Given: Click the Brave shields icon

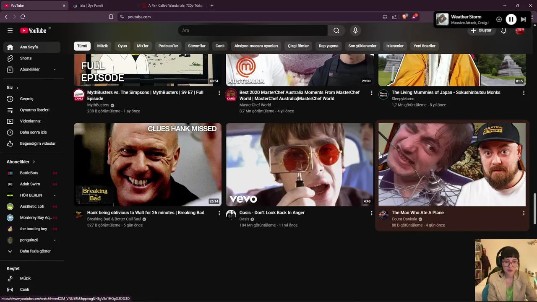Looking at the screenshot, I should click(x=405, y=17).
